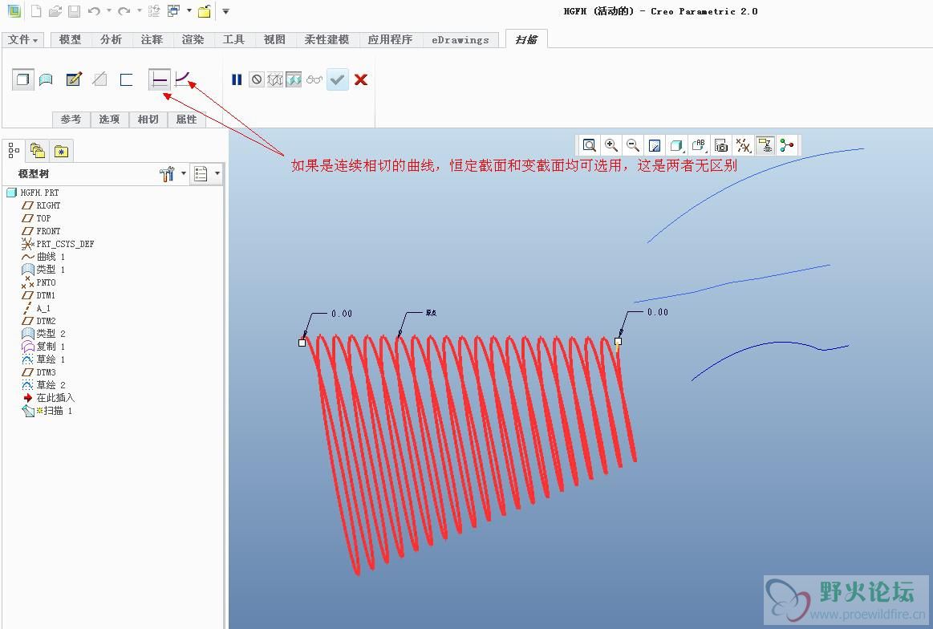Click the model tree show list icon

201,174
